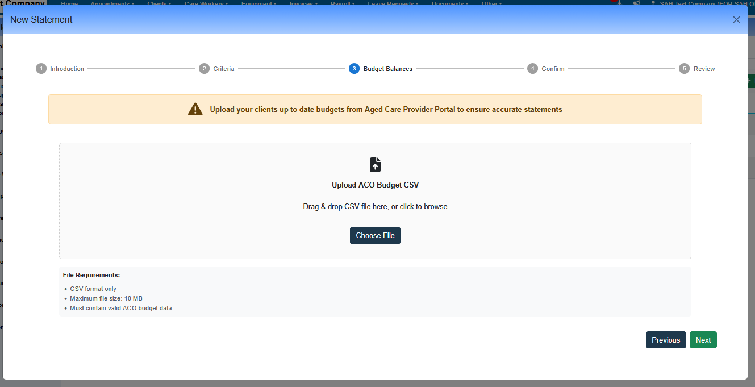Open the Appointments dropdown menu
Viewport: 755px width, 387px height.
pos(112,3)
